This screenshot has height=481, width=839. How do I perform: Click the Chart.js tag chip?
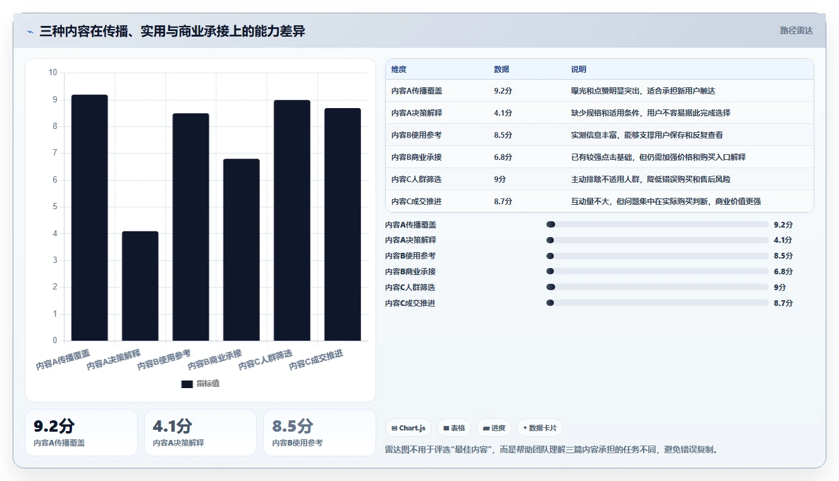tap(408, 428)
